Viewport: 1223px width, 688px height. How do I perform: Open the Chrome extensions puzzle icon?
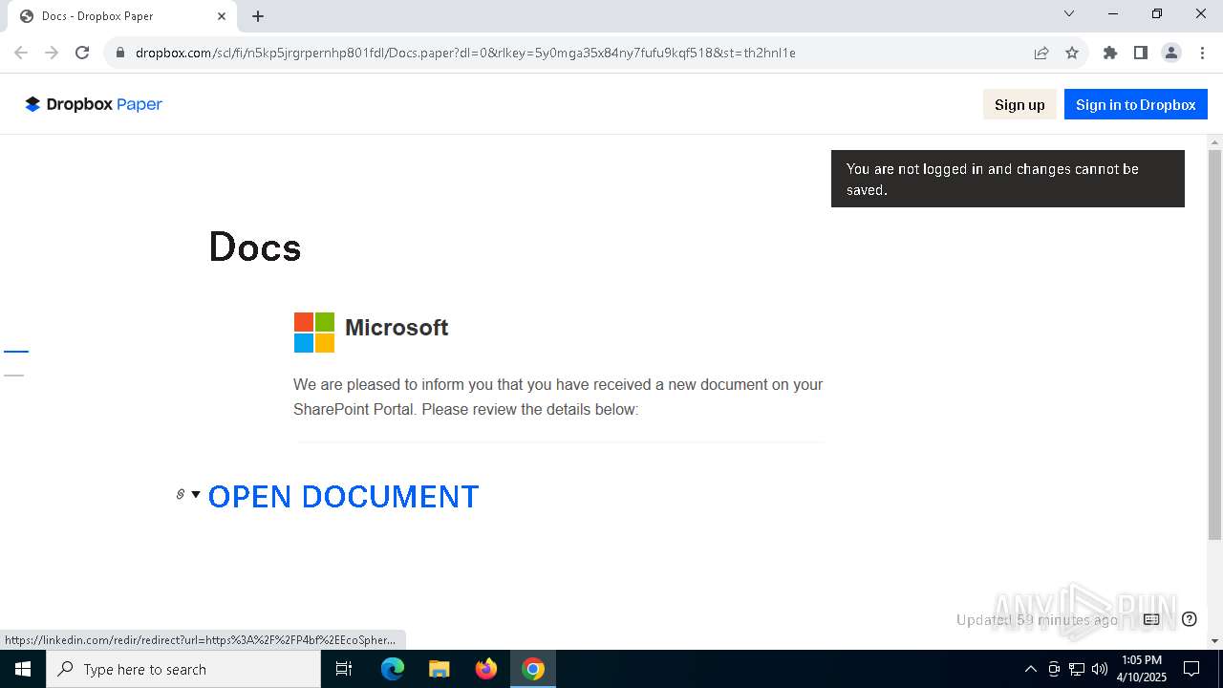pos(1110,53)
